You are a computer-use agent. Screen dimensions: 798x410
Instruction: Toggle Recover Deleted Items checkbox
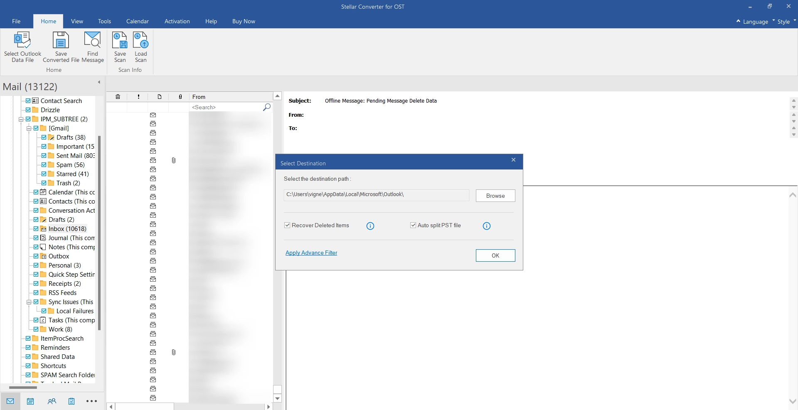pyautogui.click(x=287, y=225)
